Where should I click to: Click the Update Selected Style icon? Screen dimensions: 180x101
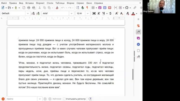pos(33,13)
